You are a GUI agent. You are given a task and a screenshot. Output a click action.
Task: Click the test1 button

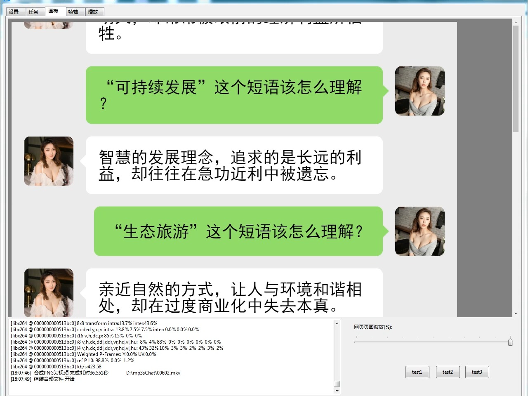pyautogui.click(x=417, y=372)
